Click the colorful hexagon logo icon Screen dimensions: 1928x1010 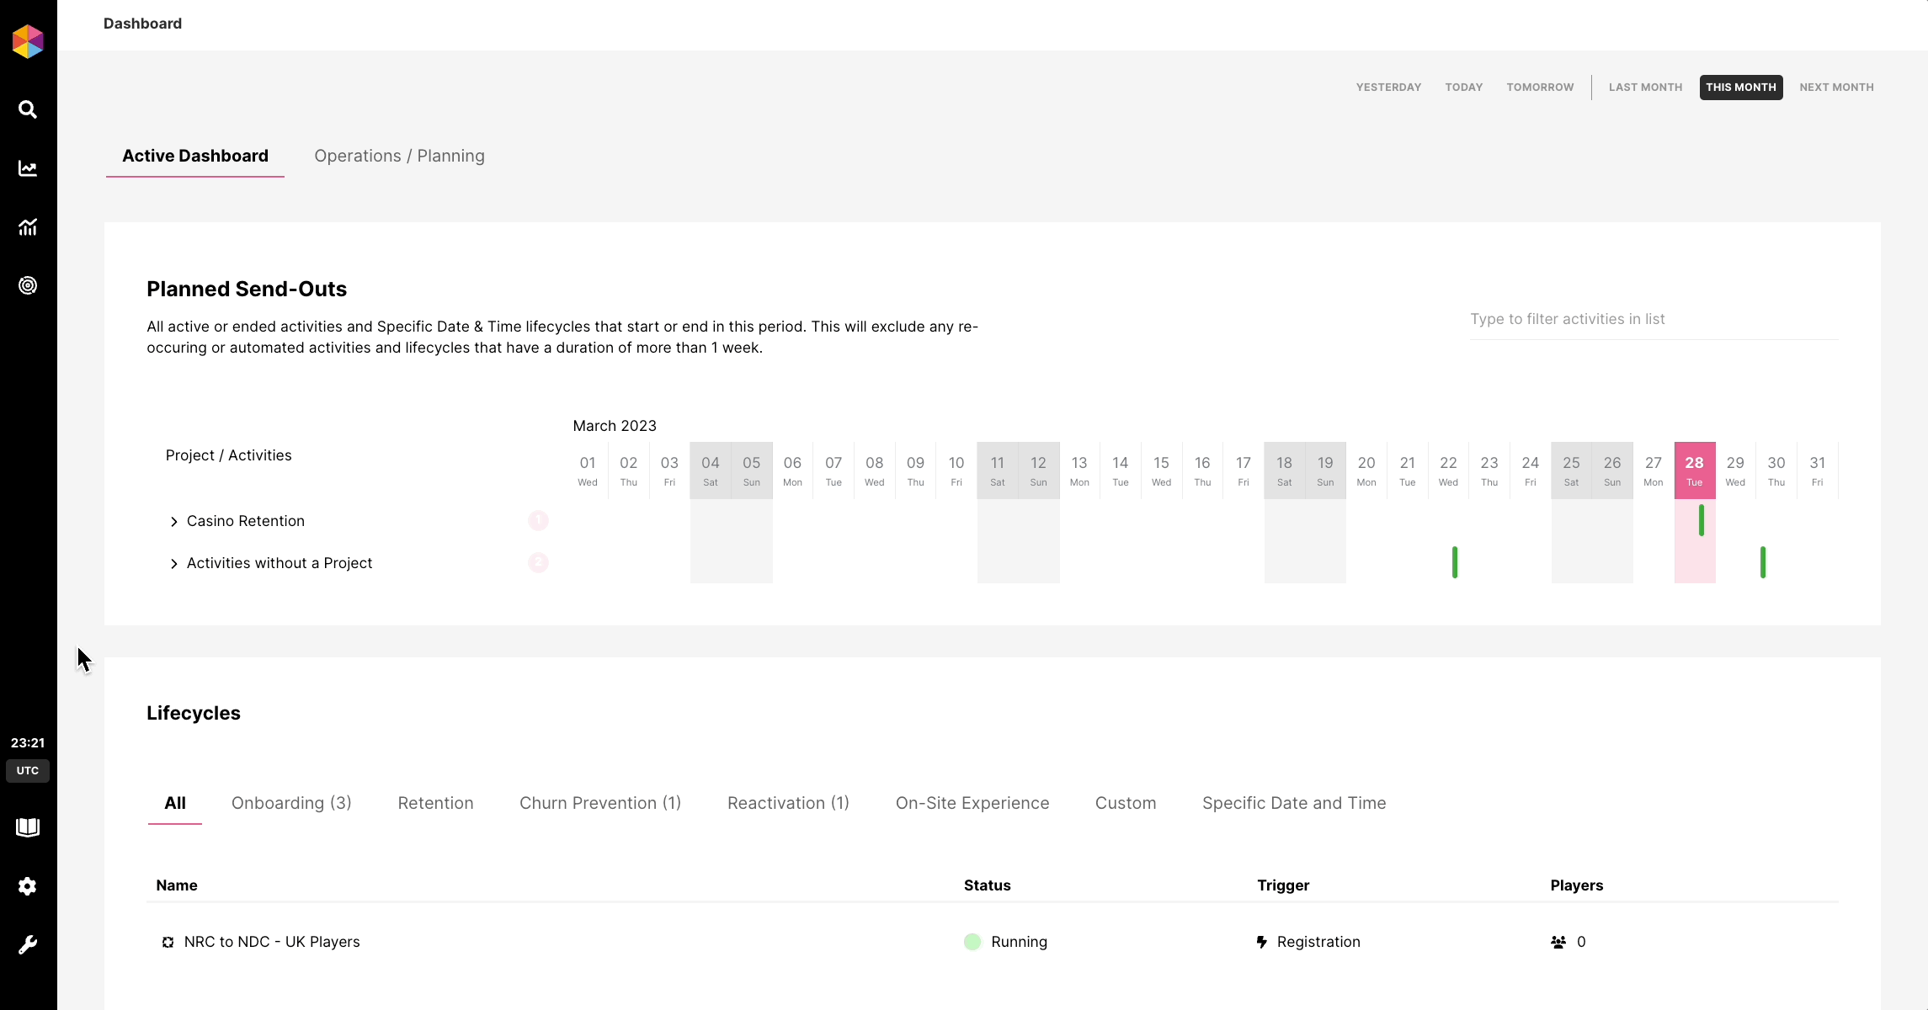(x=28, y=41)
